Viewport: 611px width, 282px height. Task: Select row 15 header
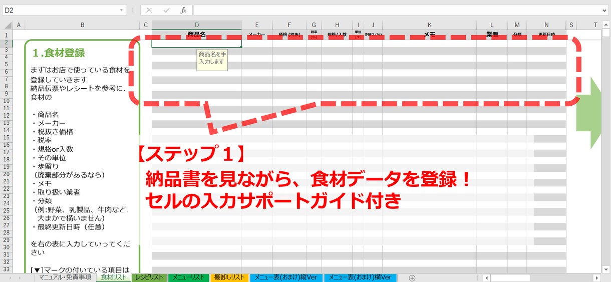click(x=8, y=137)
